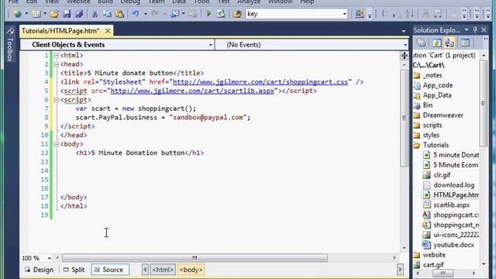Click the Navigate Backward icon
The height and width of the screenshot is (279, 496).
[x=174, y=14]
